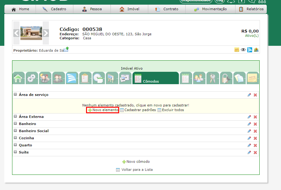Open the map location icon in property header
Screen dimensions: 281x190
tap(256, 50)
